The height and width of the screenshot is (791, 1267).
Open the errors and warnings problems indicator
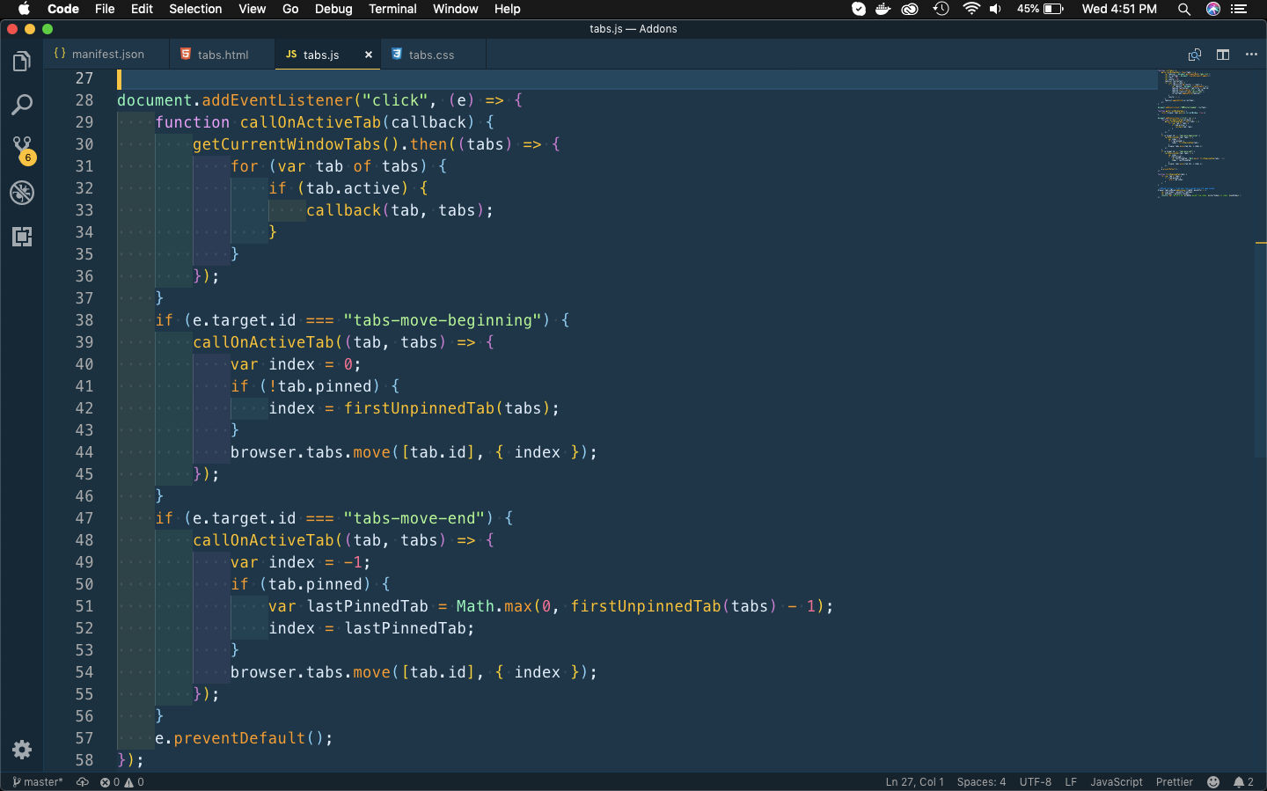coord(122,782)
